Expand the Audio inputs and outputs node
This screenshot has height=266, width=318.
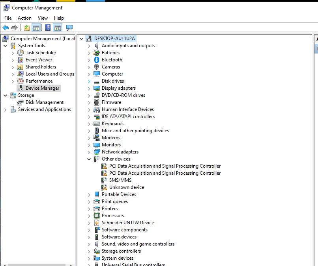pos(89,46)
